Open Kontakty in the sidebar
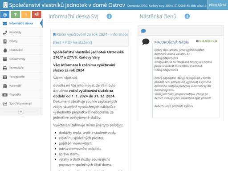The image size is (228, 171). click(x=21, y=32)
